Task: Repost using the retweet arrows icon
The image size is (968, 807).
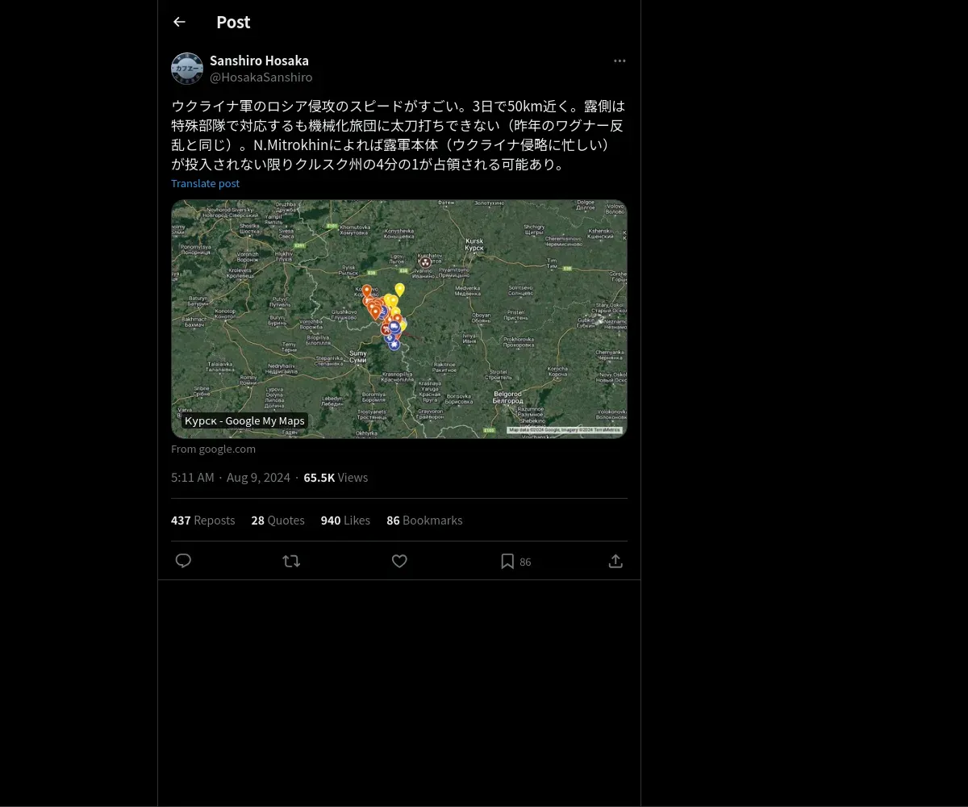Action: click(291, 561)
